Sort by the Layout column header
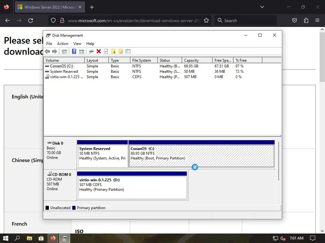The height and width of the screenshot is (243, 325). pyautogui.click(x=96, y=60)
